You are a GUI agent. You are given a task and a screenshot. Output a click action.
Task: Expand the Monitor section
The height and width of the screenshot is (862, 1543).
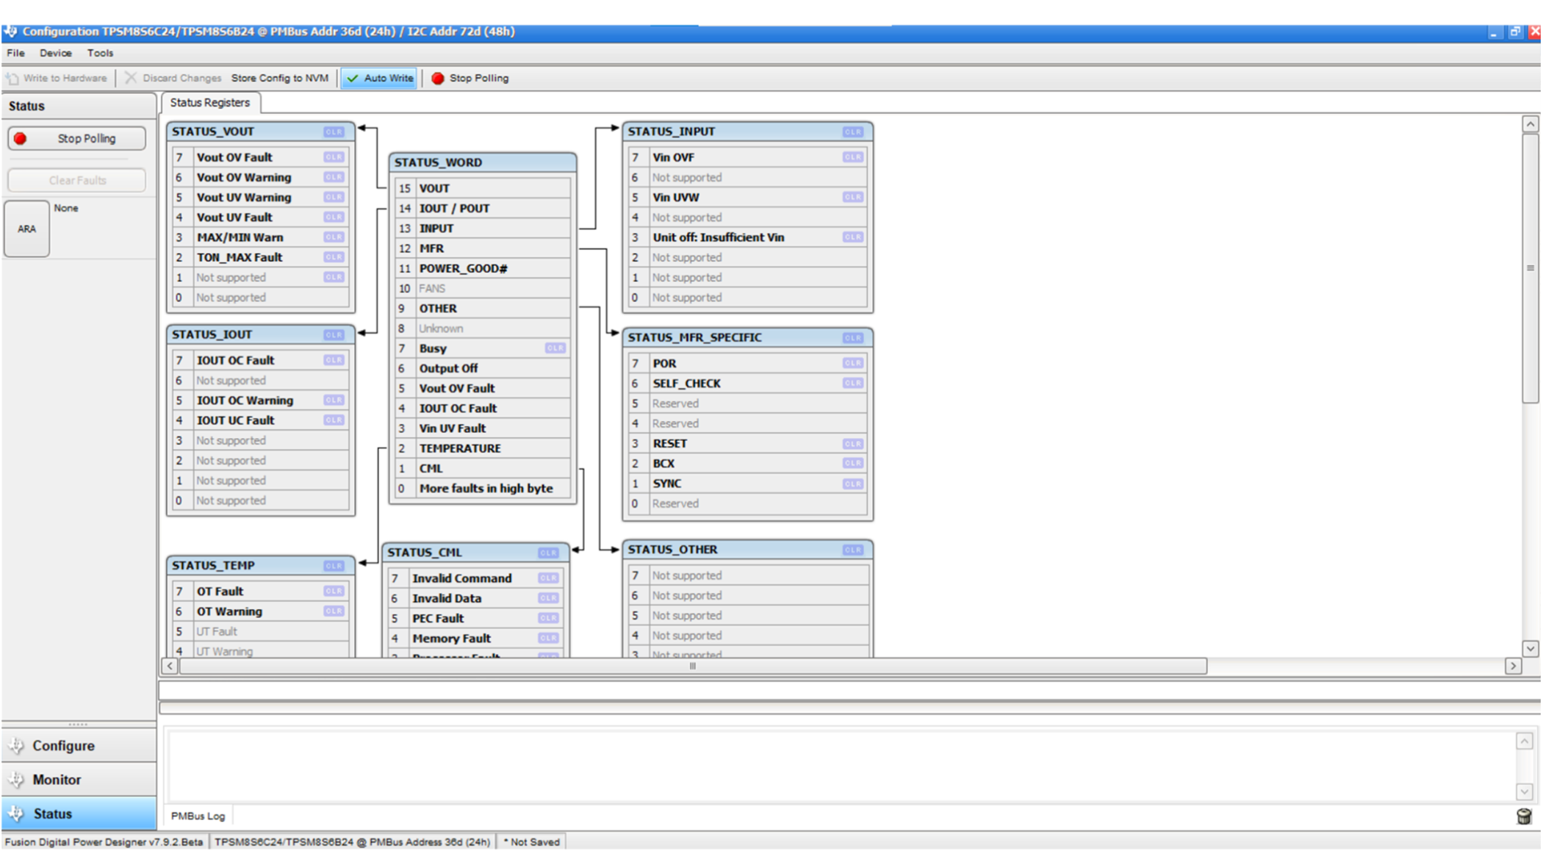coord(56,780)
